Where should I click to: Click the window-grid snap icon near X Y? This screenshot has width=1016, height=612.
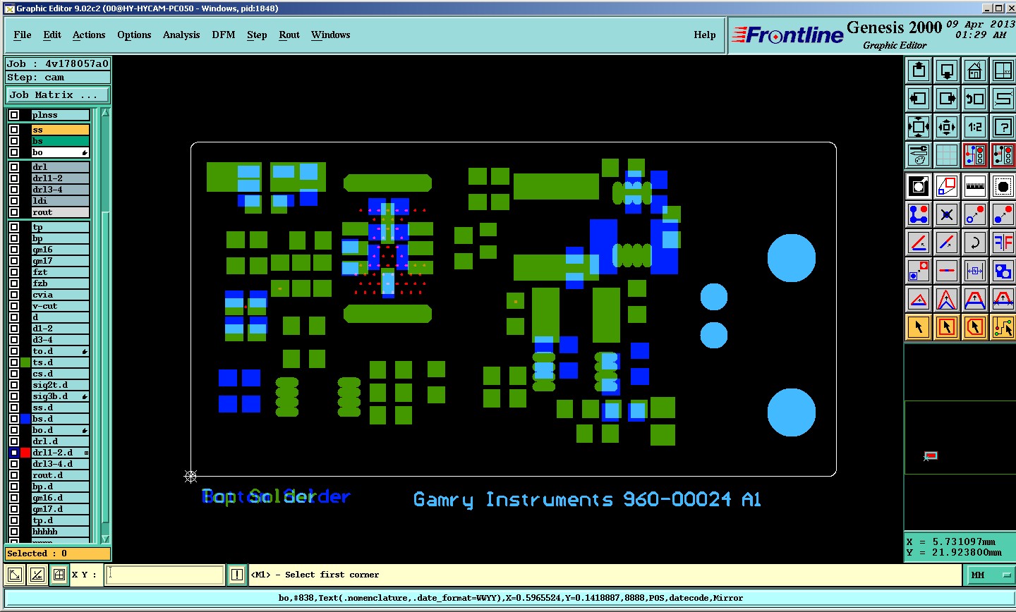click(59, 575)
